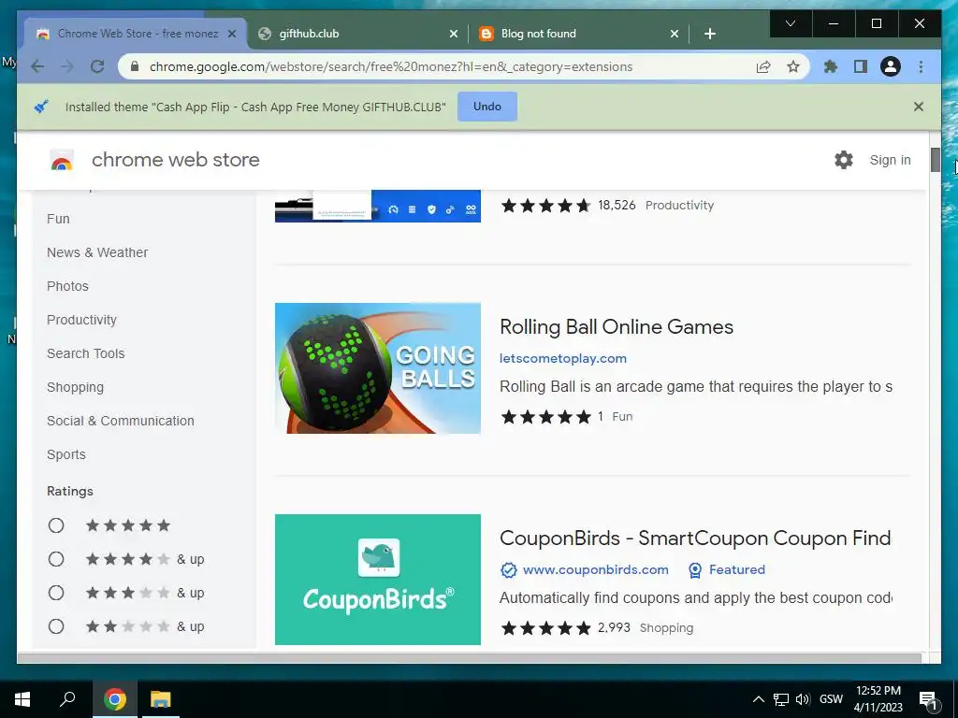Choose the News & Weather category
The image size is (958, 718).
(97, 252)
